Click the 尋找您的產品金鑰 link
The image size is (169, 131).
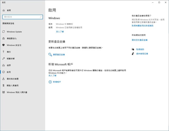pos(139,40)
